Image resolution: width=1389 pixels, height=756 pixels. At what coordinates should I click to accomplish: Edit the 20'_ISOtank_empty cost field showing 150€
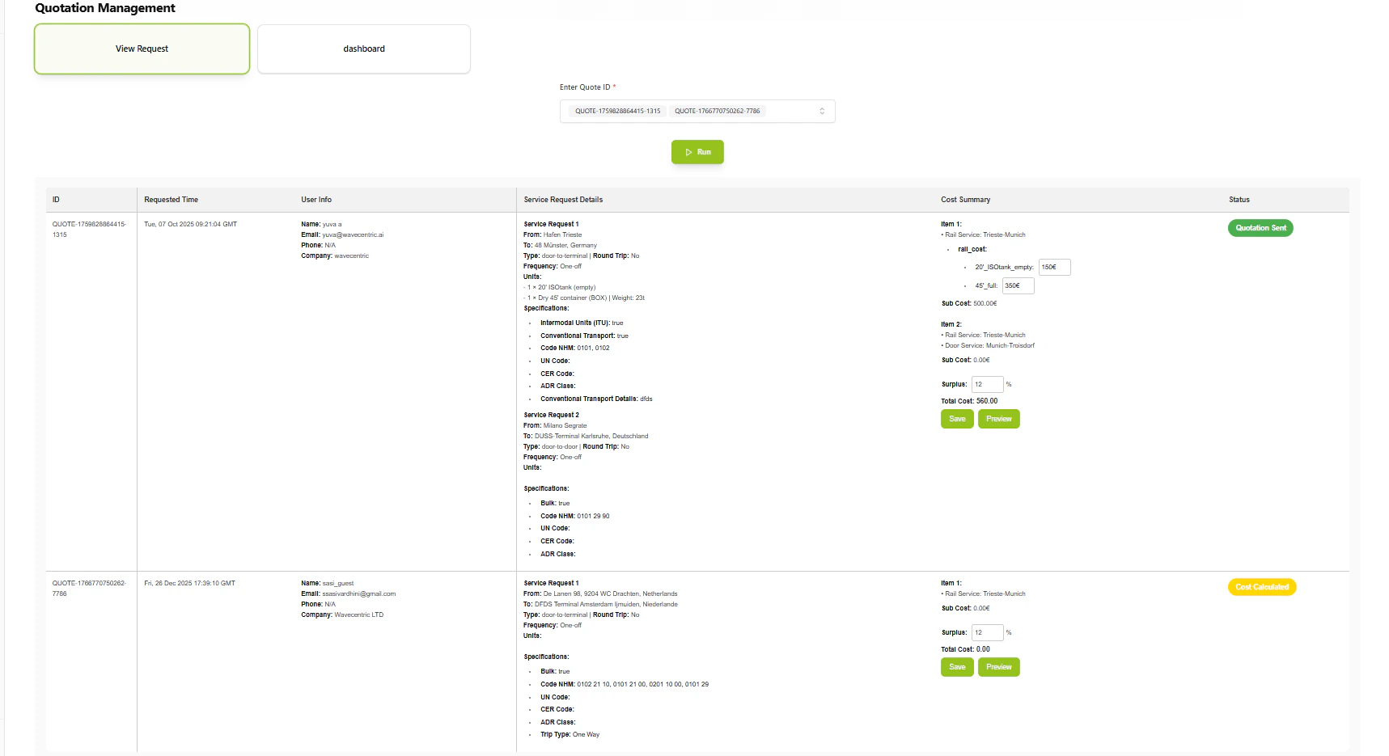[1054, 267]
